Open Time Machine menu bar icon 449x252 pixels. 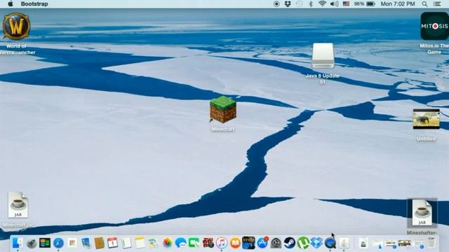coord(299,4)
